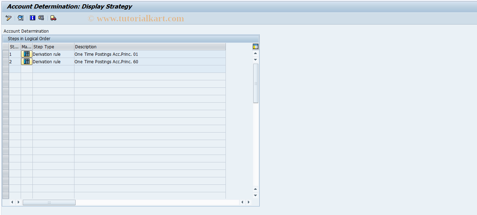Click horizontal scrollbar far-right arrow
Image resolution: width=477 pixels, height=215 pixels.
249,202
